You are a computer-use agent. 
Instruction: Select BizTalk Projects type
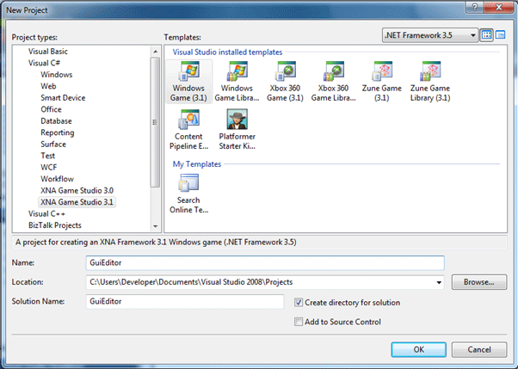tap(55, 225)
